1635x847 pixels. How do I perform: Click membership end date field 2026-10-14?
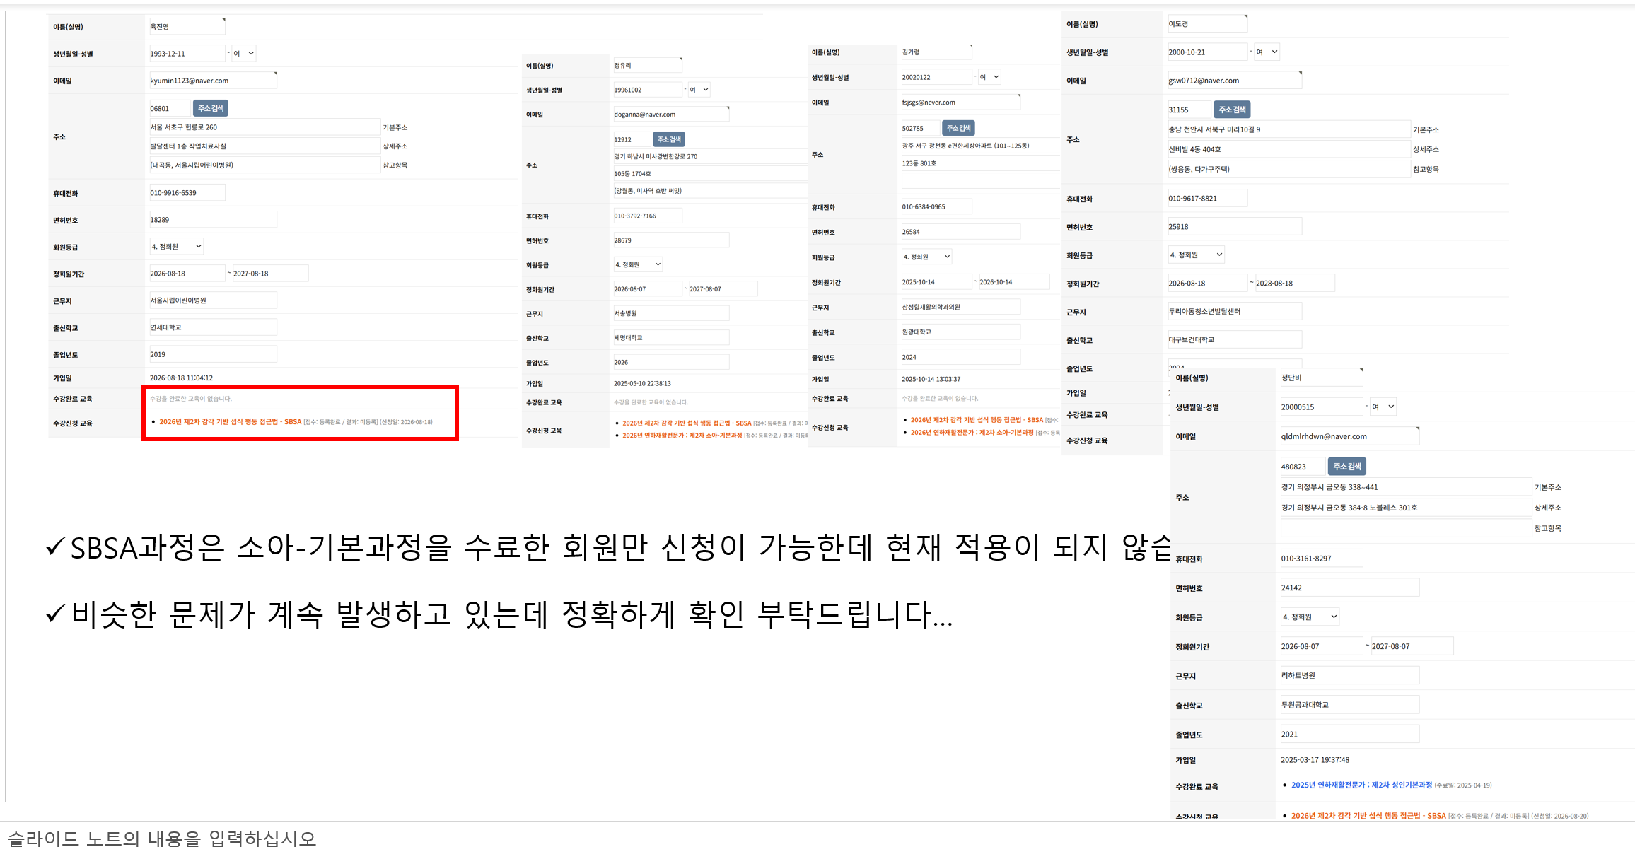point(1014,281)
